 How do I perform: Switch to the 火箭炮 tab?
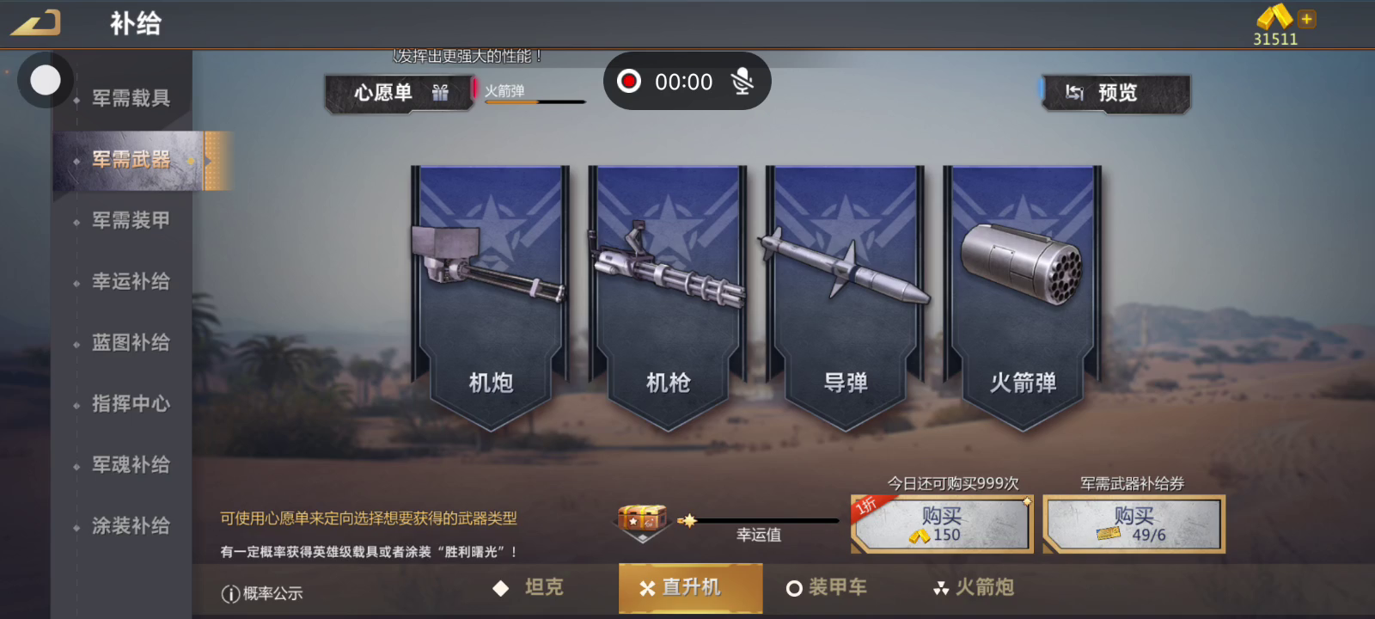(x=975, y=588)
